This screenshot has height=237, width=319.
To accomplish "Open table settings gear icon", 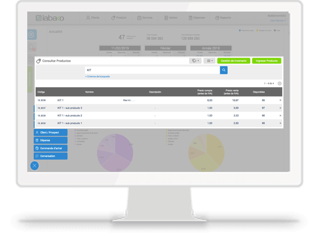I will pyautogui.click(x=280, y=84).
